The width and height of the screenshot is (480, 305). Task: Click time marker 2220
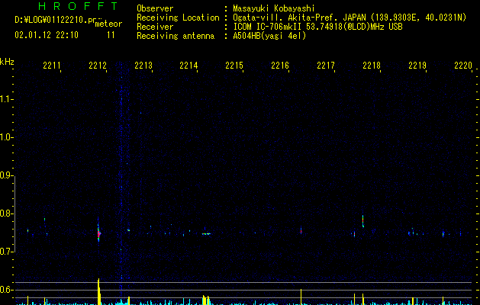click(463, 66)
